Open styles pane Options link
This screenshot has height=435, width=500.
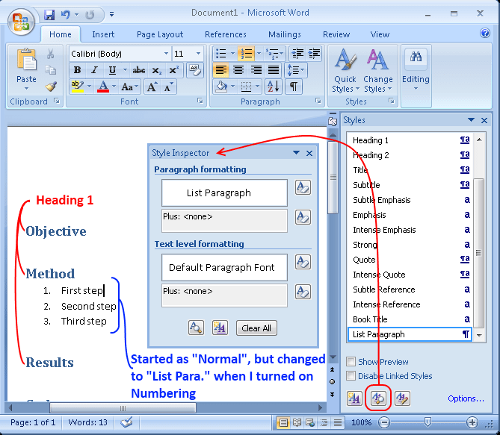[x=466, y=398]
